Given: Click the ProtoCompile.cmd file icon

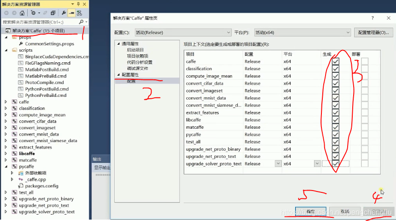Looking at the screenshot, I should tap(21, 82).
